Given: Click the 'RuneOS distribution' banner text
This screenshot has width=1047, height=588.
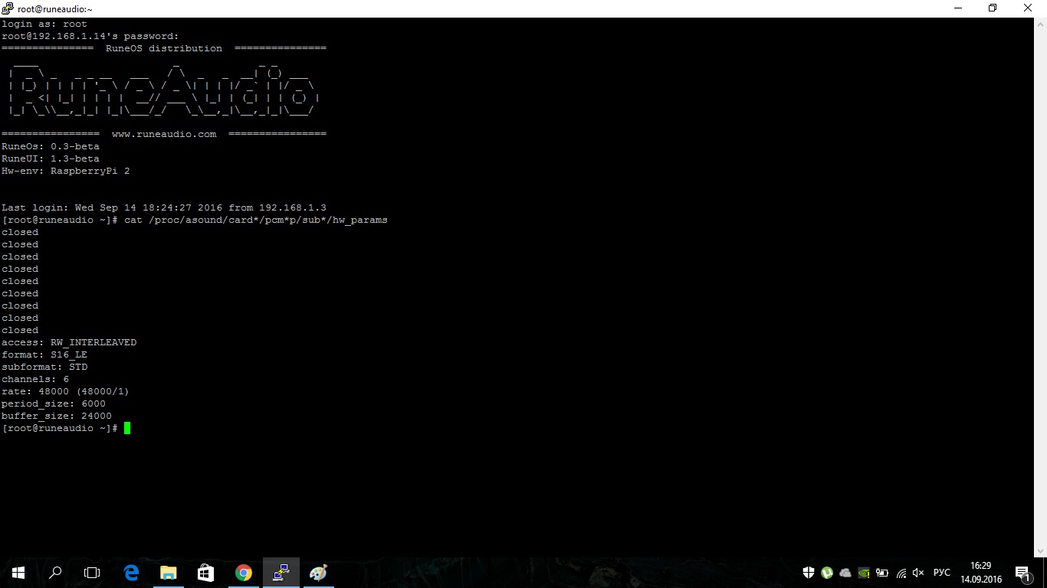Looking at the screenshot, I should pos(164,48).
